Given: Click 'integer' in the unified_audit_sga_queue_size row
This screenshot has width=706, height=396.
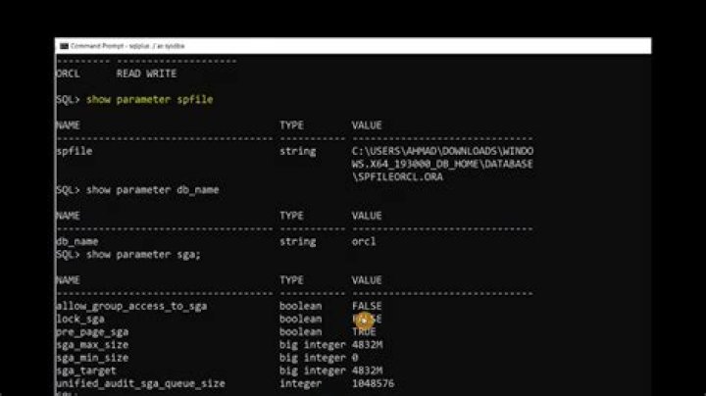Looking at the screenshot, I should (x=300, y=384).
